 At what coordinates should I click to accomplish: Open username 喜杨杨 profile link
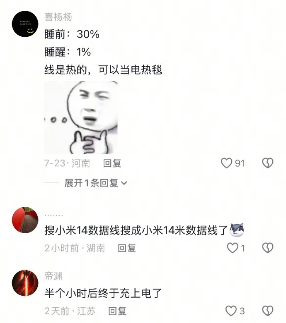click(58, 17)
